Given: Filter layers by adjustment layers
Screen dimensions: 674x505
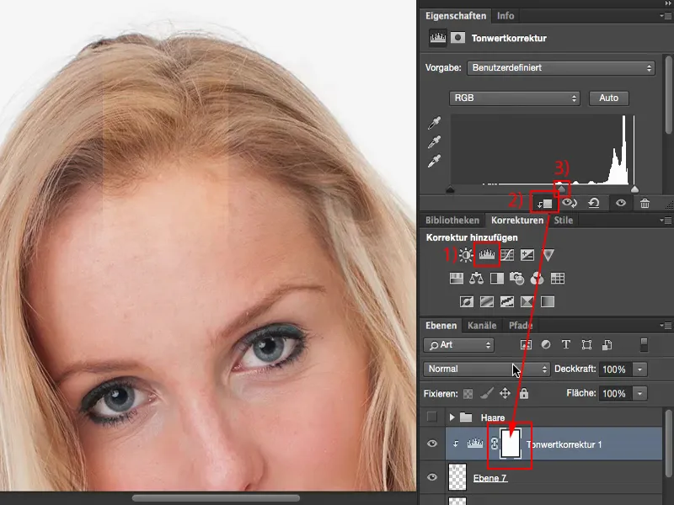Looking at the screenshot, I should [546, 345].
